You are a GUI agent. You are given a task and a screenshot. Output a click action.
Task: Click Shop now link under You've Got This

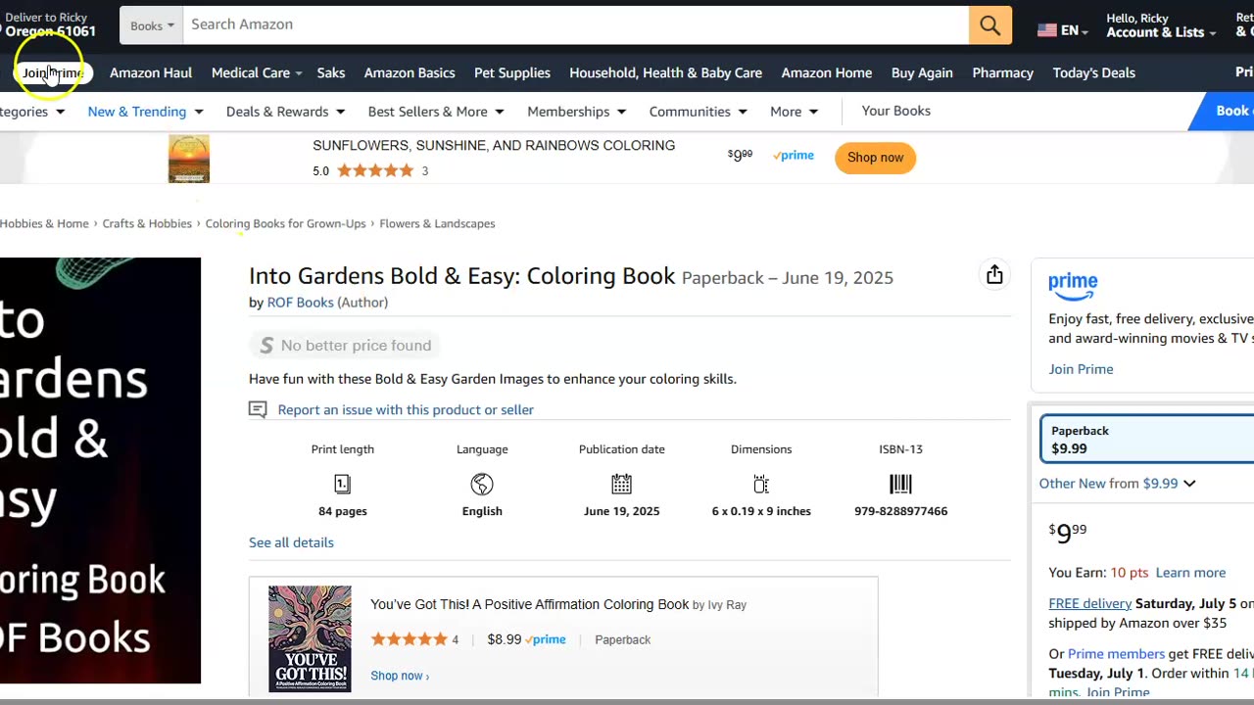tap(400, 676)
